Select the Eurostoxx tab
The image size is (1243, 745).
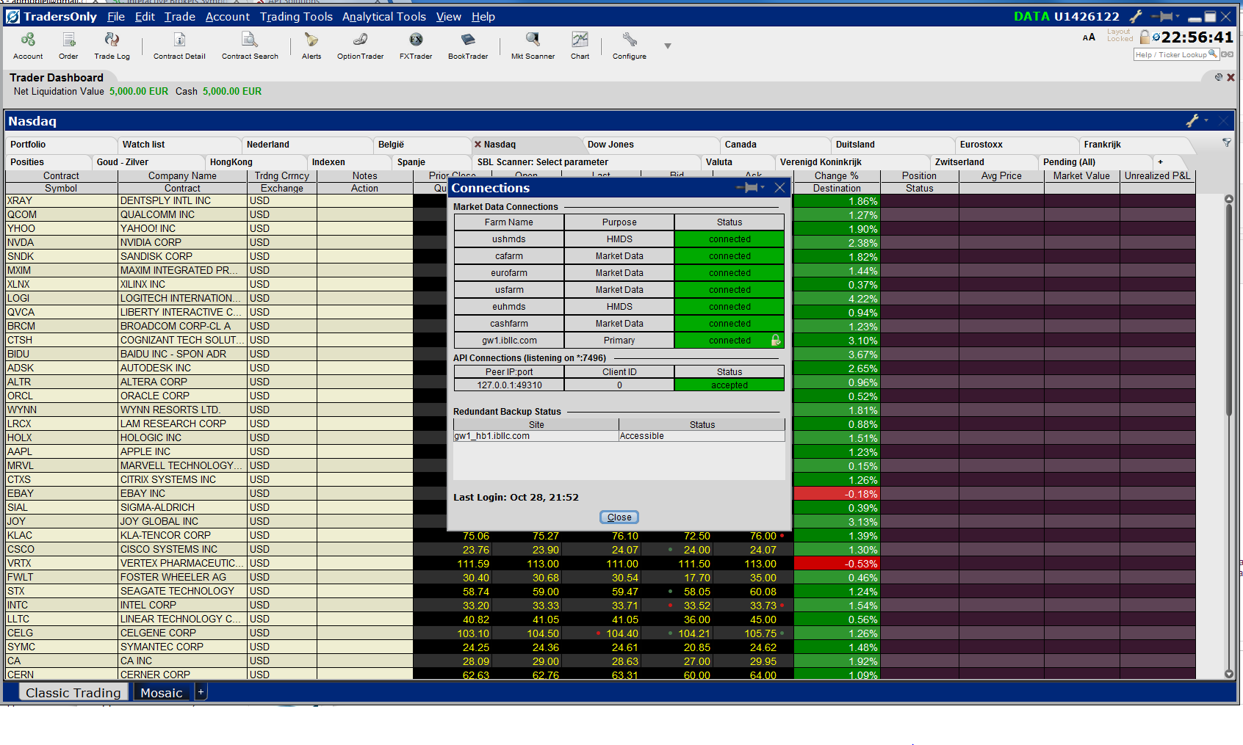pyautogui.click(x=1017, y=145)
